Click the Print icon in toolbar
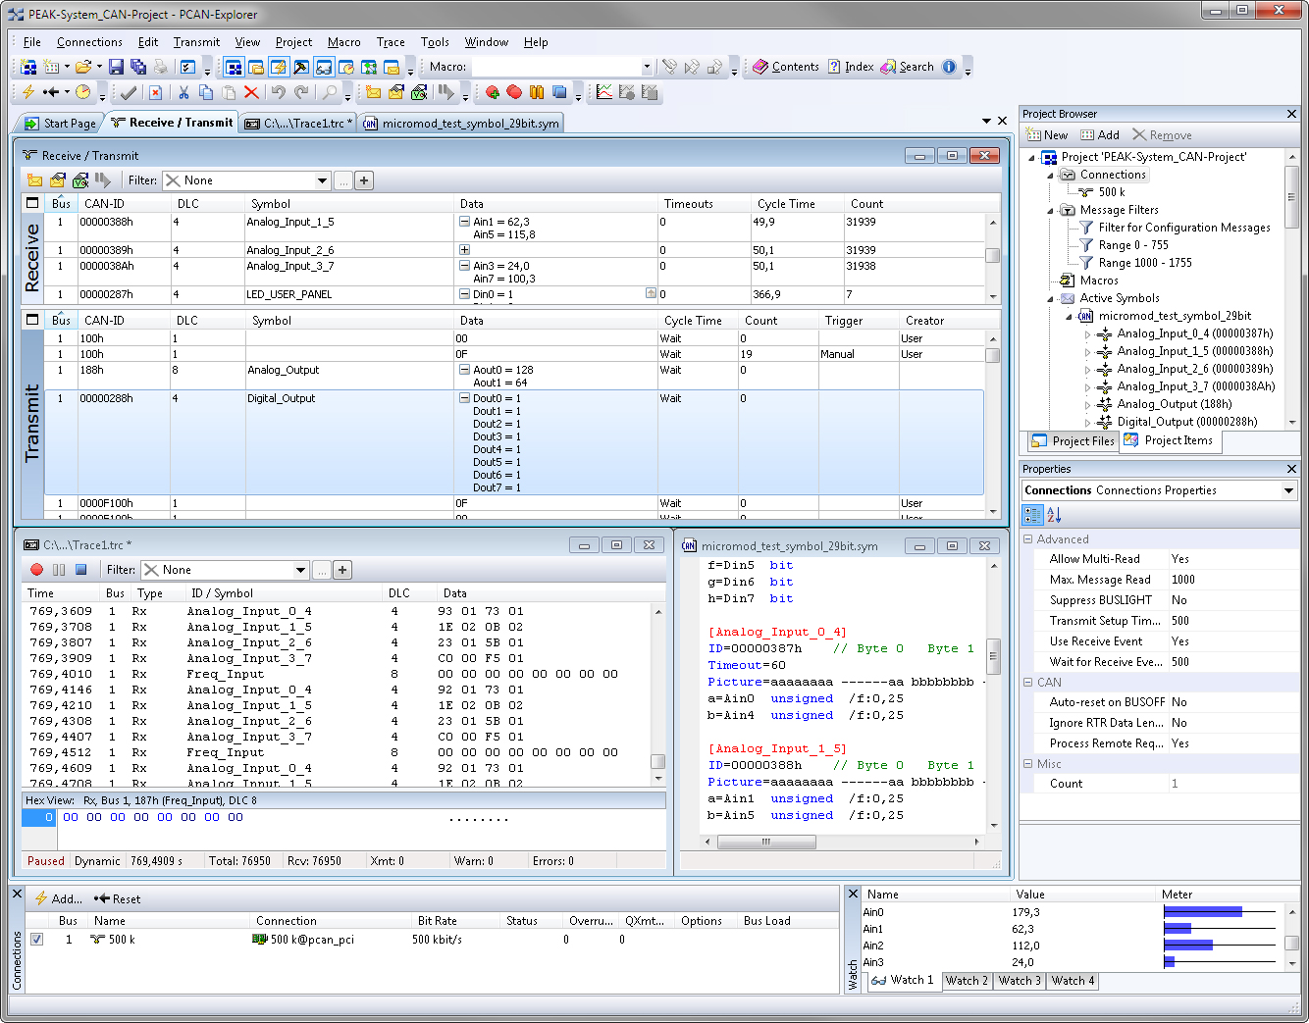Viewport: 1309px width, 1023px height. (161, 67)
